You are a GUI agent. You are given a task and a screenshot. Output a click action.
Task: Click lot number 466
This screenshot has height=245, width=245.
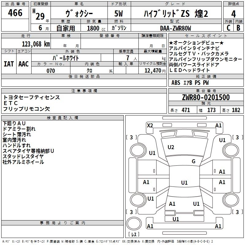point(15,13)
